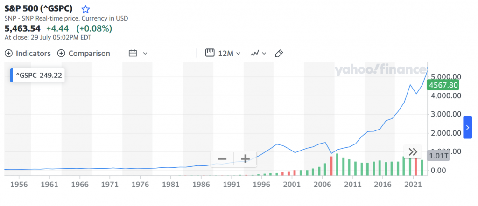Image resolution: width=478 pixels, height=206 pixels.
Task: Click the ^GSPC 249.22 legend label
Action: click(x=38, y=76)
